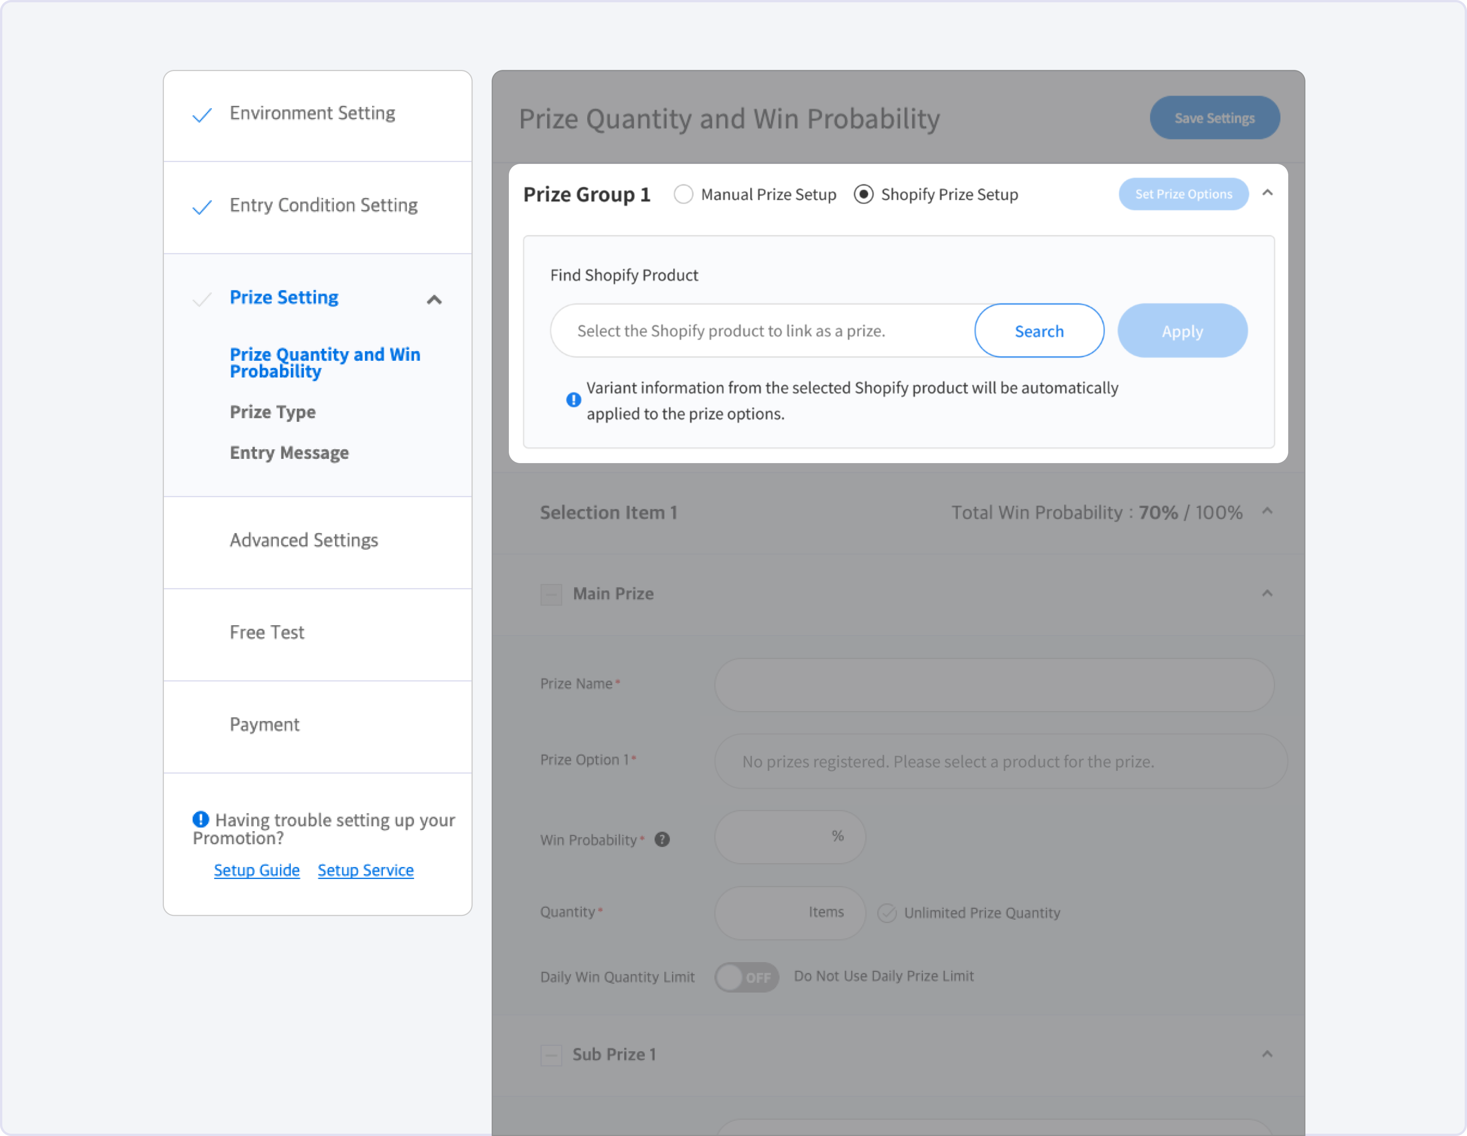Check the Unlimited Prize Quantity option
Image resolution: width=1467 pixels, height=1136 pixels.
tap(887, 912)
